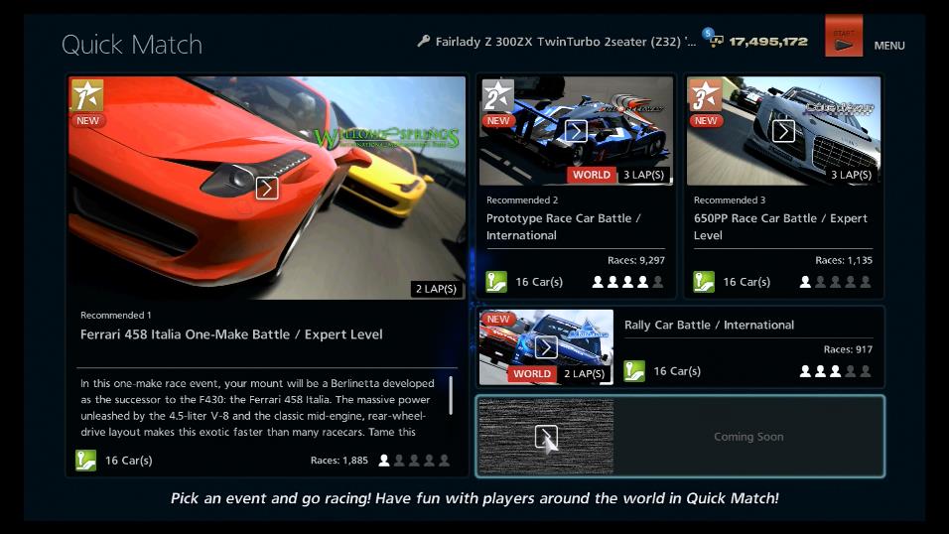Click the arrow on the Prototype Race Car image

576,131
